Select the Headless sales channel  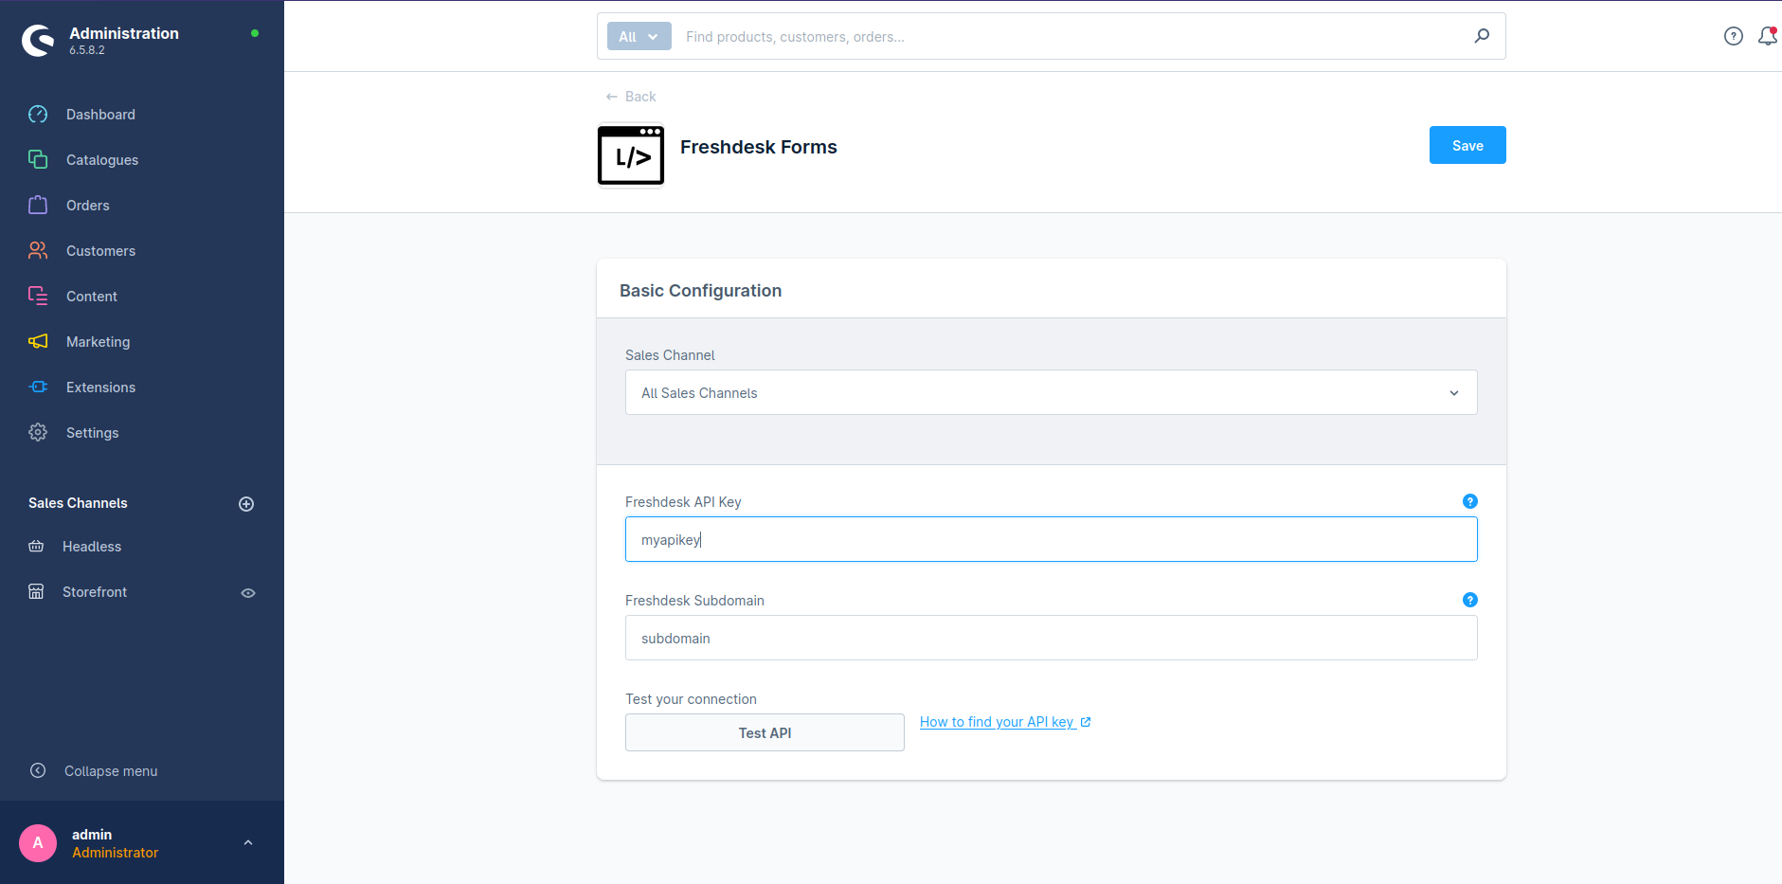point(92,547)
